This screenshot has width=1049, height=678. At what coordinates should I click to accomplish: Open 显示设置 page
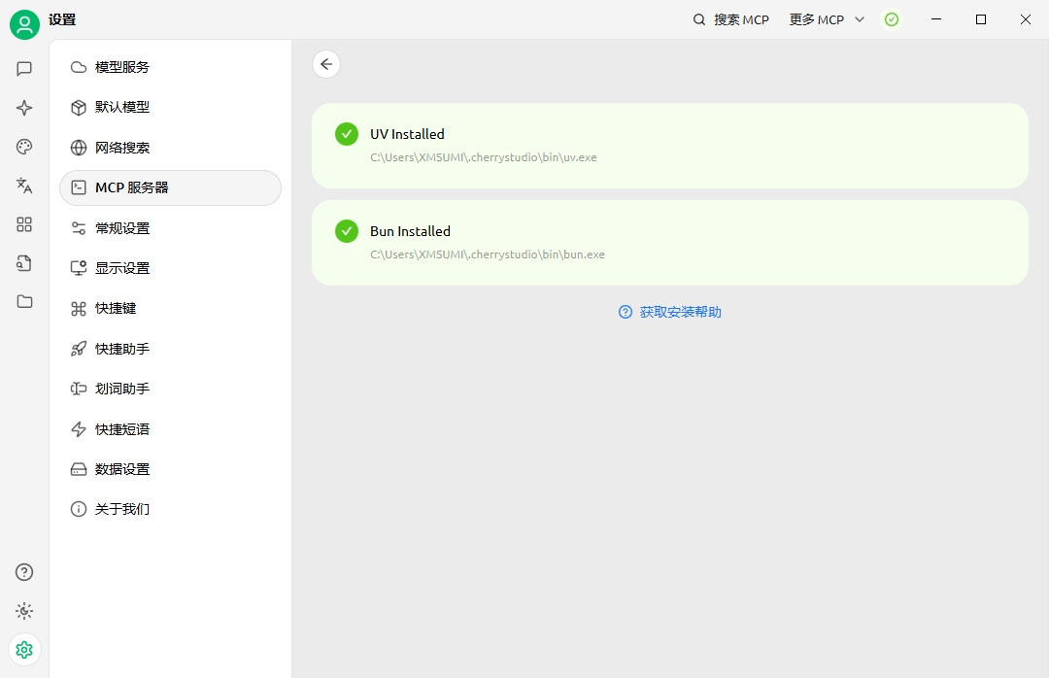[x=171, y=268]
